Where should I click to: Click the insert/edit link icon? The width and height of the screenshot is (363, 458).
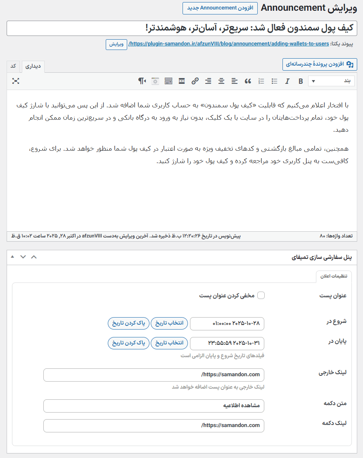(195, 81)
